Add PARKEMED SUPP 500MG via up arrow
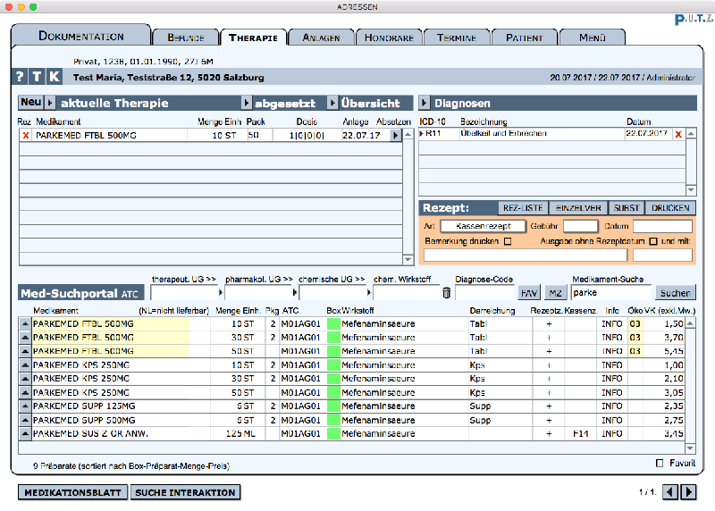 coord(25,420)
